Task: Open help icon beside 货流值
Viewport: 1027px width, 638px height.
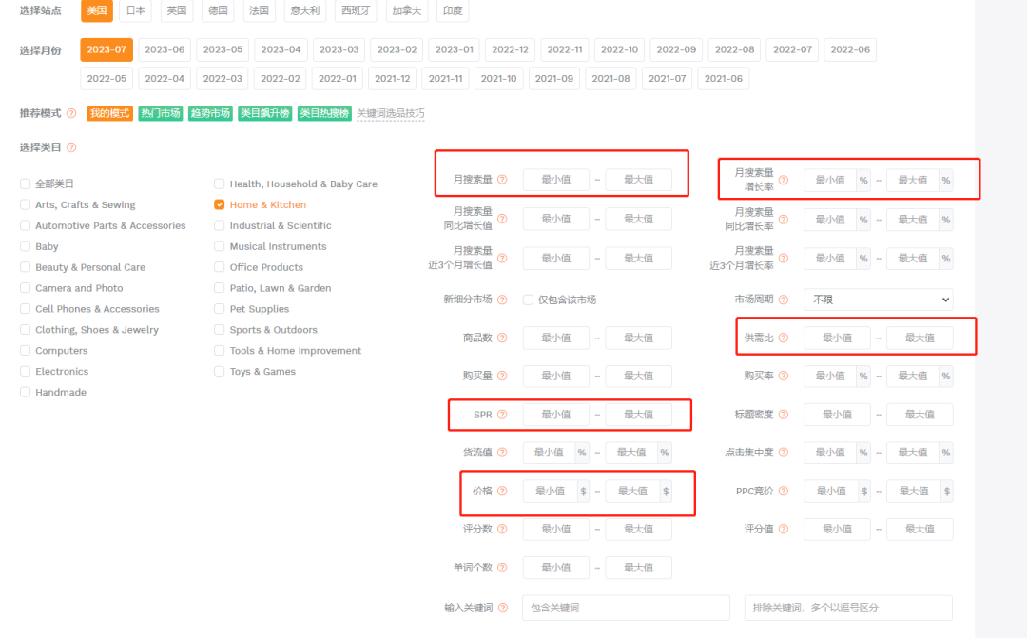Action: tap(502, 453)
